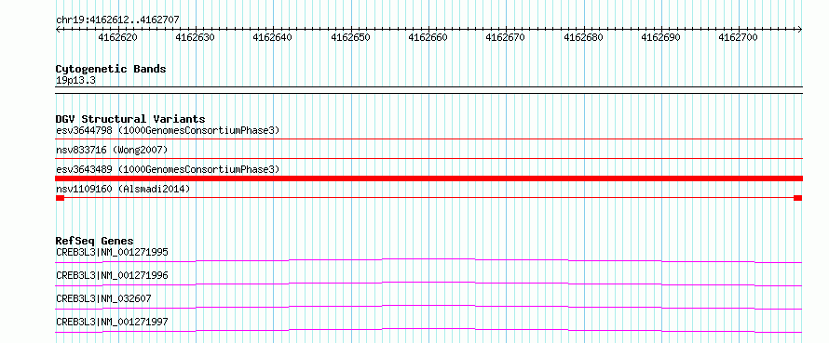Select the thick red esv3643489 variant bar
Image resolution: width=829 pixels, height=343 pixels.
point(428,178)
